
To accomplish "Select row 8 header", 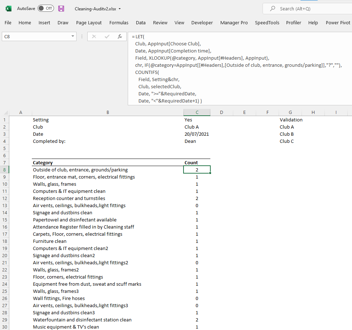I will pyautogui.click(x=5, y=170).
